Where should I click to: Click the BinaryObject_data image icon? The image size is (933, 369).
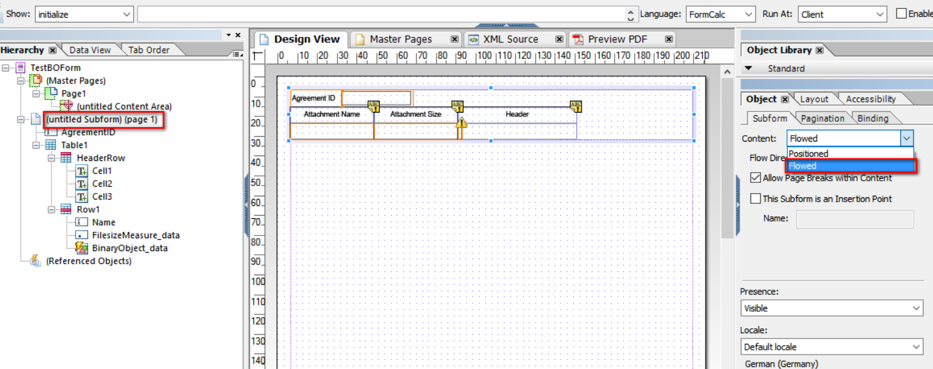(82, 248)
